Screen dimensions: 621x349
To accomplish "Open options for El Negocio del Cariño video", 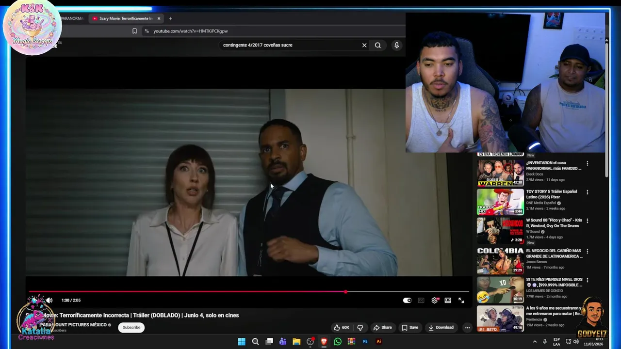I will tap(587, 251).
